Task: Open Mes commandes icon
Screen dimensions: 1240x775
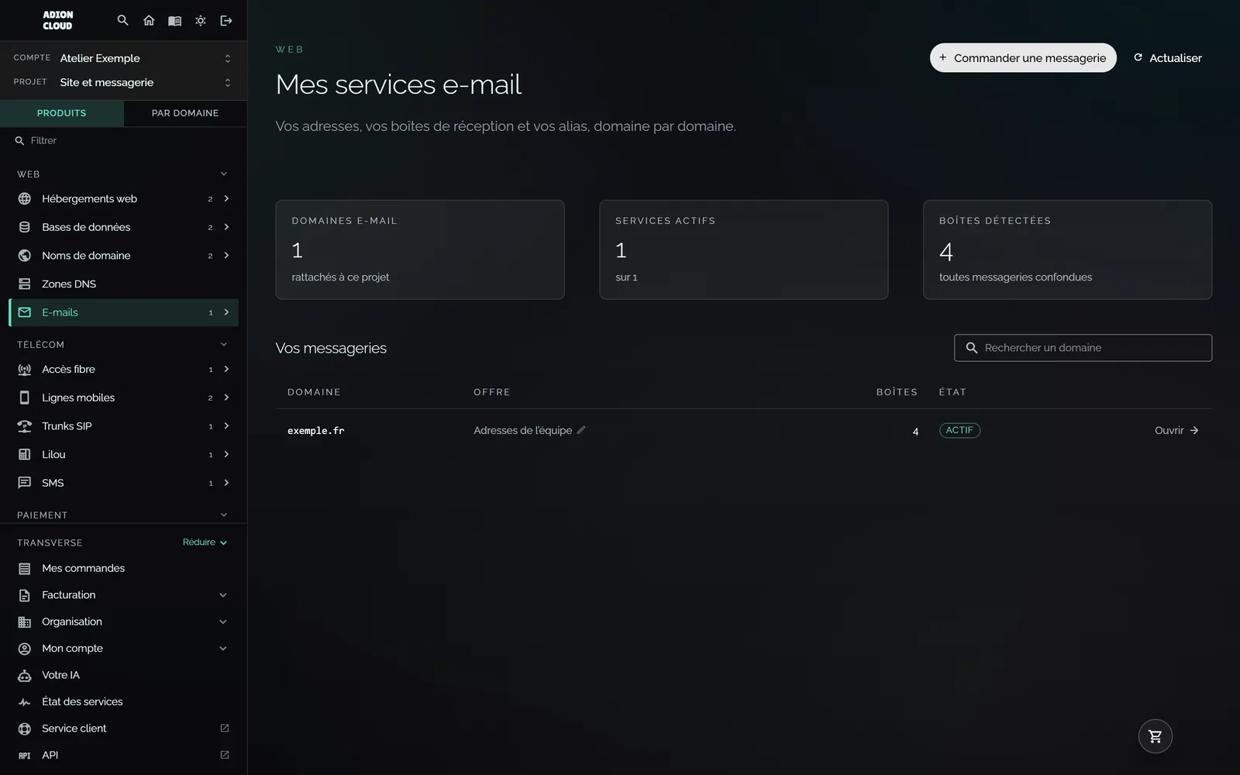Action: coord(25,568)
